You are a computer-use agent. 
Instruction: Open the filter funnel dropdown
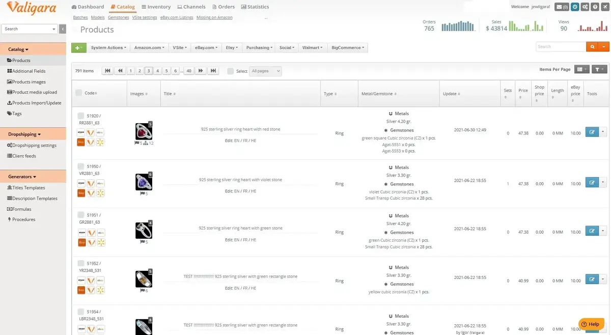[599, 69]
